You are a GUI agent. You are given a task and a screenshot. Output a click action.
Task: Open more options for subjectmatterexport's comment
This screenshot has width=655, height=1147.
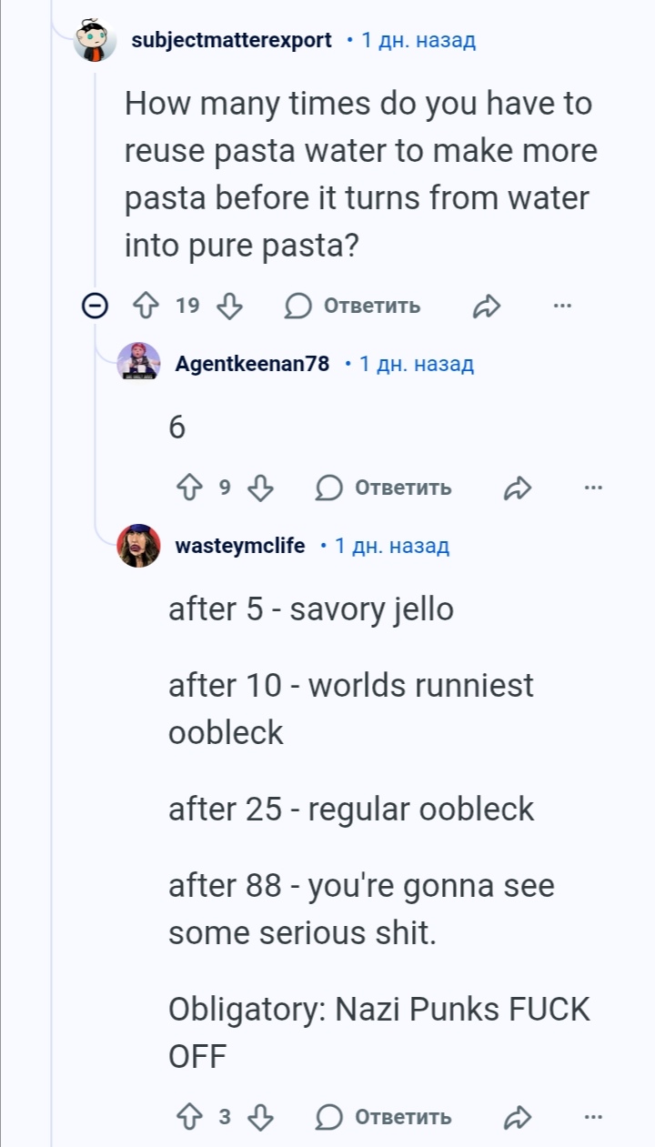[x=563, y=306]
